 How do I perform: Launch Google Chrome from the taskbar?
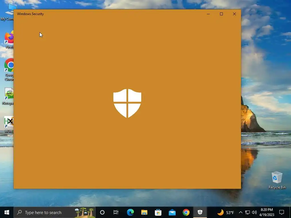(186, 212)
